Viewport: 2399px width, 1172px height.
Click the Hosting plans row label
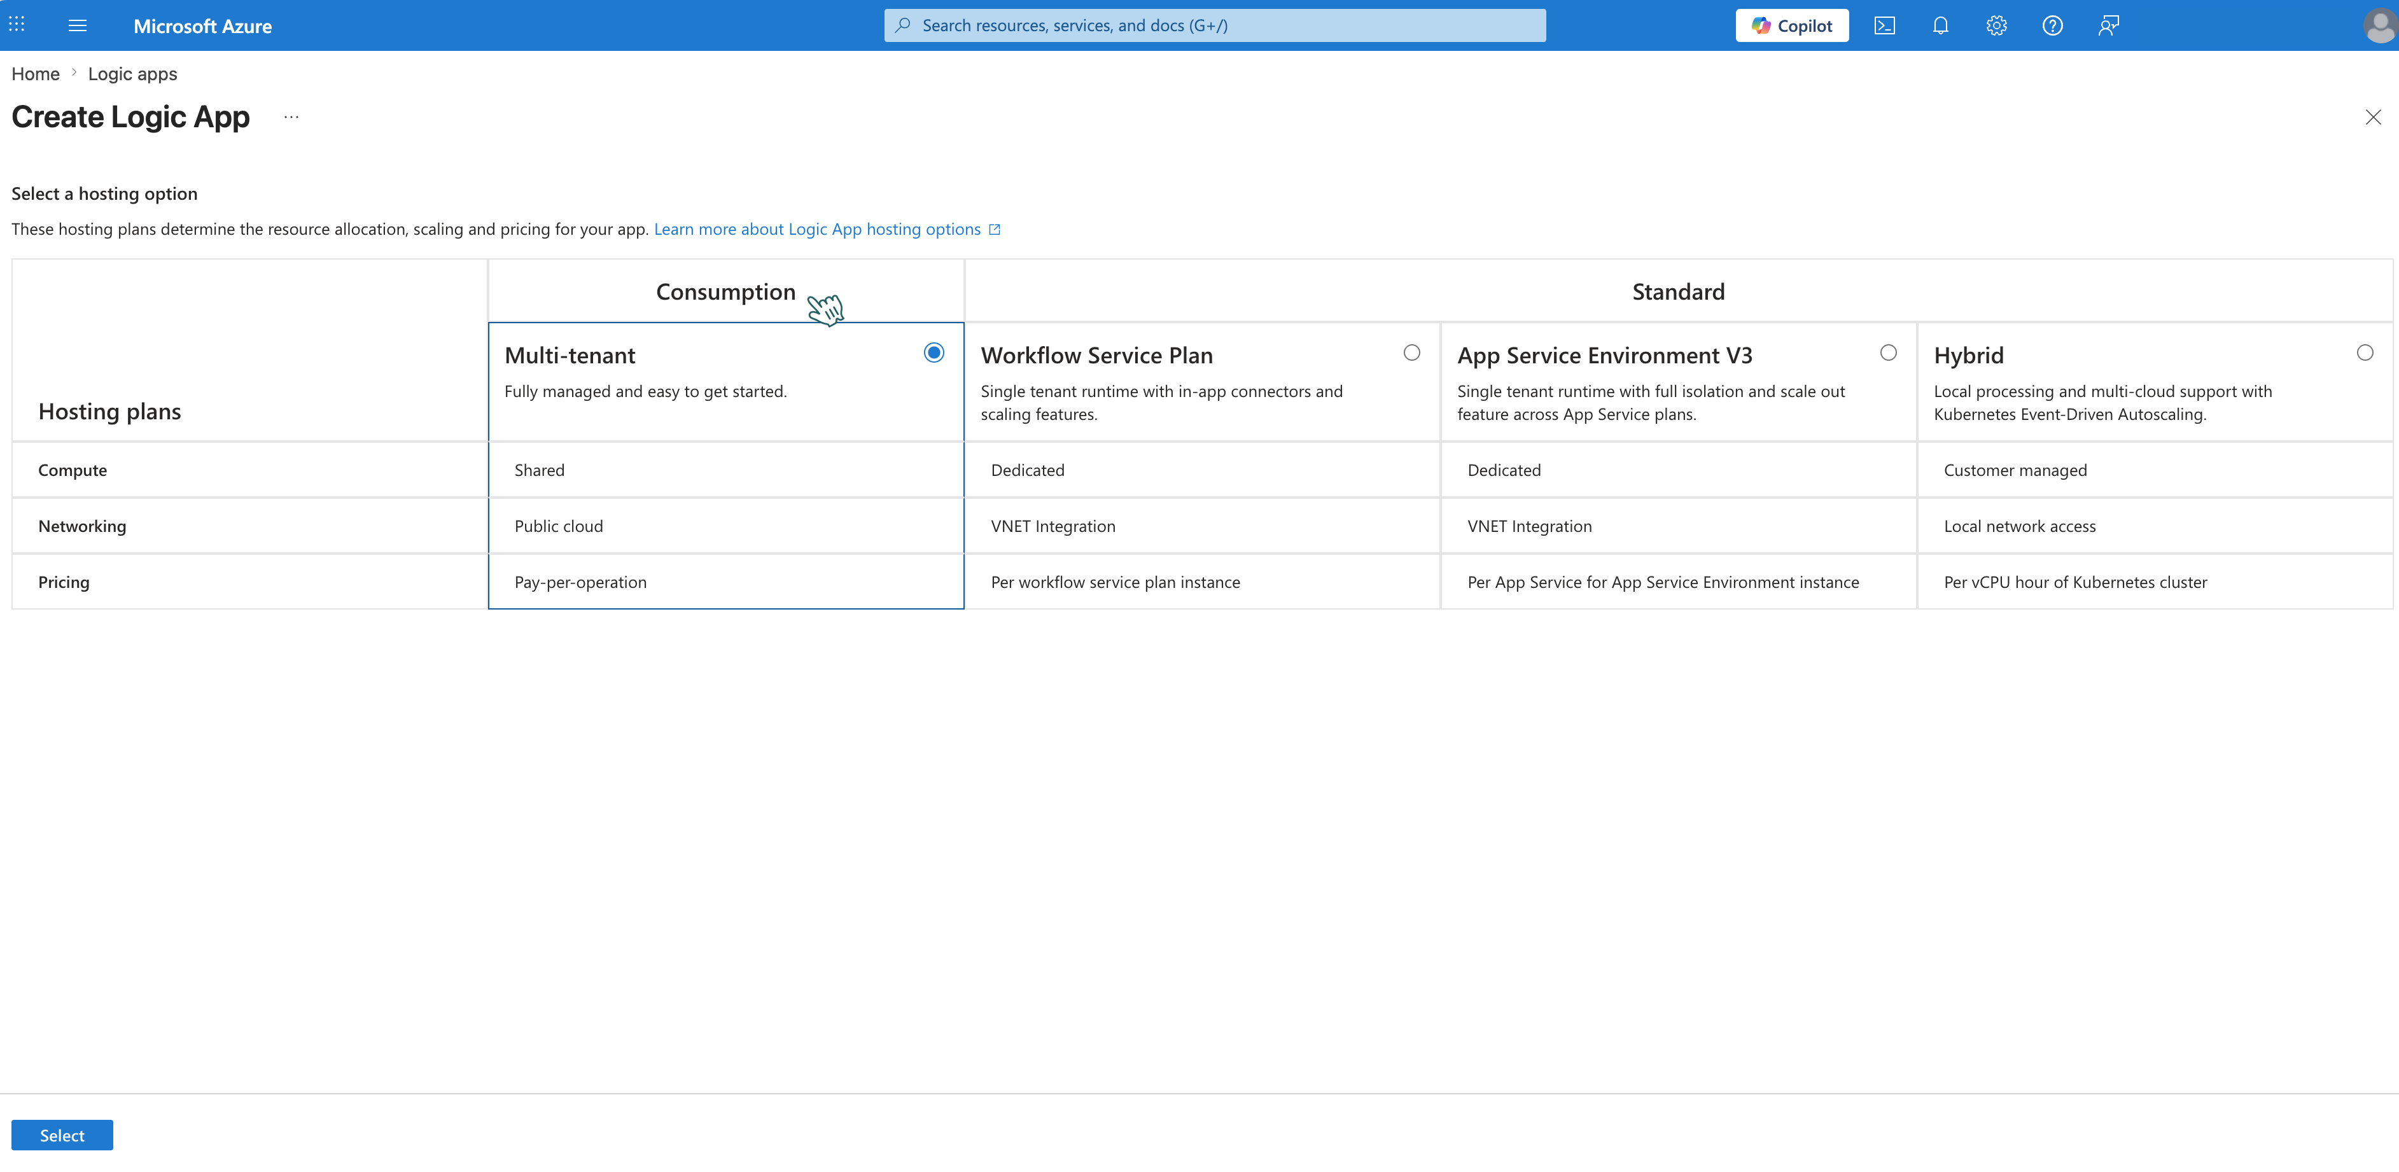coord(110,412)
